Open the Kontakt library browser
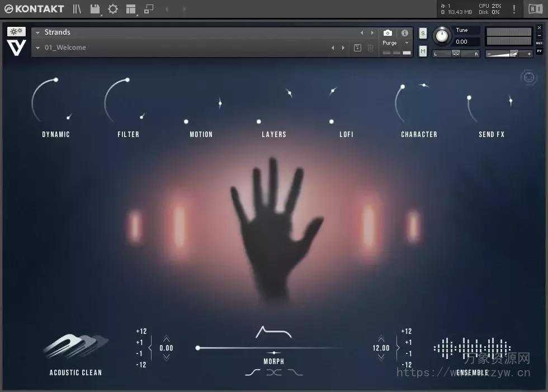The image size is (548, 392). click(77, 10)
